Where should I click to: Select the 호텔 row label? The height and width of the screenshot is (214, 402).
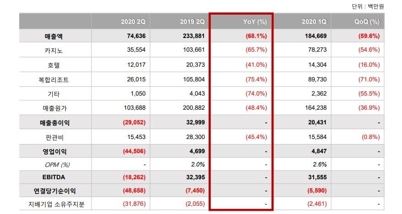point(55,64)
